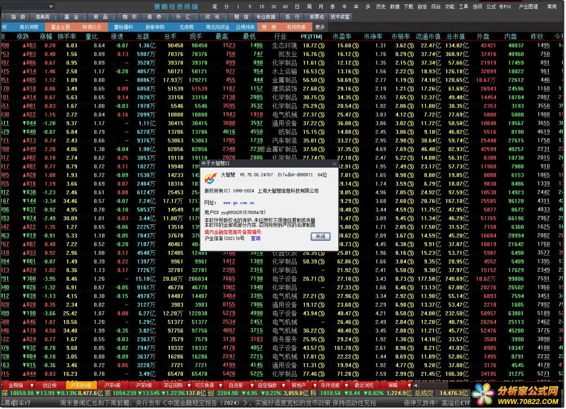
Task: Open dropdown arrow beside 房地产 tab
Action: [314, 385]
